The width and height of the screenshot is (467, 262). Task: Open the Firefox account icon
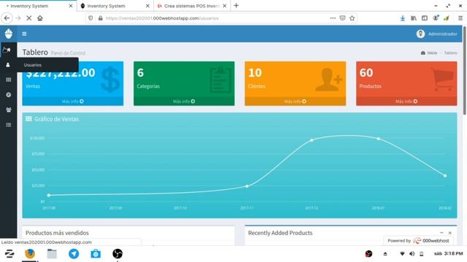pyautogui.click(x=436, y=18)
